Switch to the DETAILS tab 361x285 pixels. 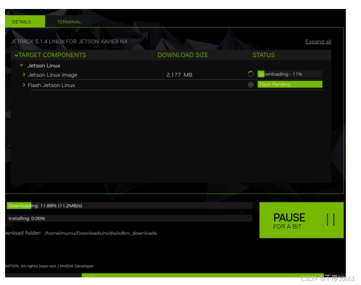[x=25, y=21]
